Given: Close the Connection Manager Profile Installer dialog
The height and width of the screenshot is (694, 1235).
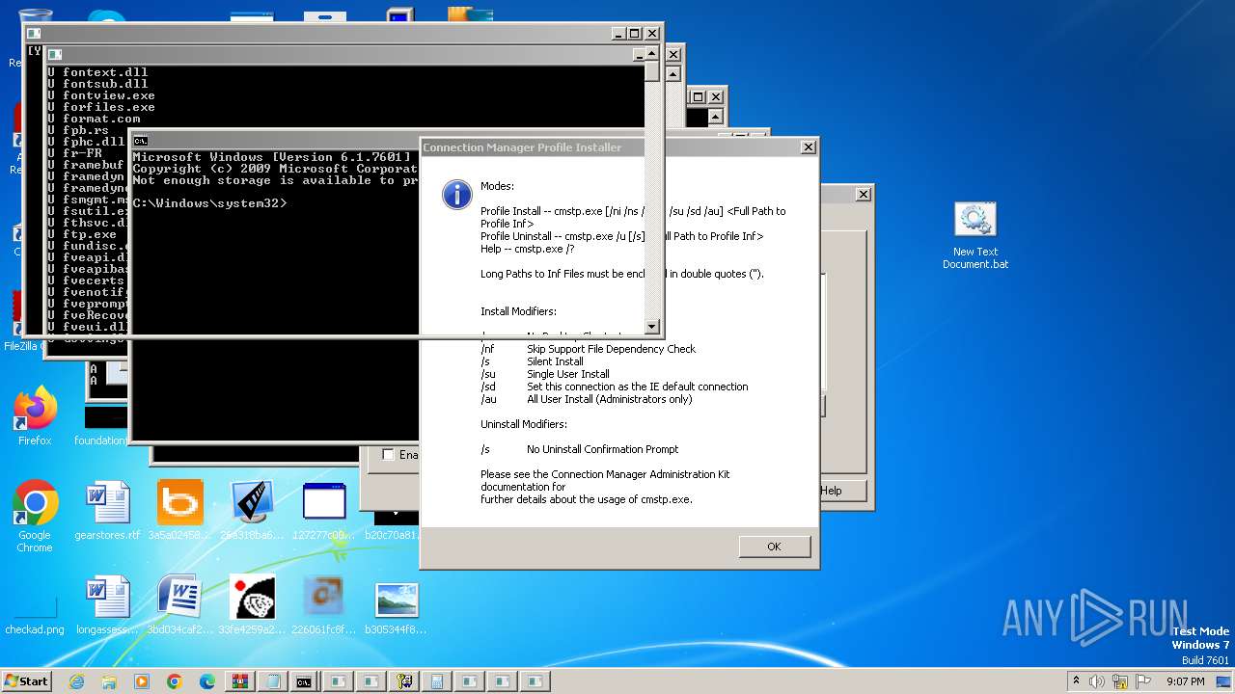Looking at the screenshot, I should 809,147.
